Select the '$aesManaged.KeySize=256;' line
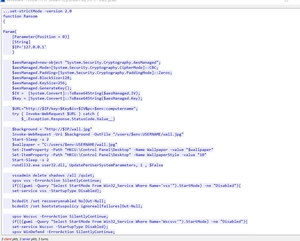300x241 pixels. pyautogui.click(x=39, y=83)
